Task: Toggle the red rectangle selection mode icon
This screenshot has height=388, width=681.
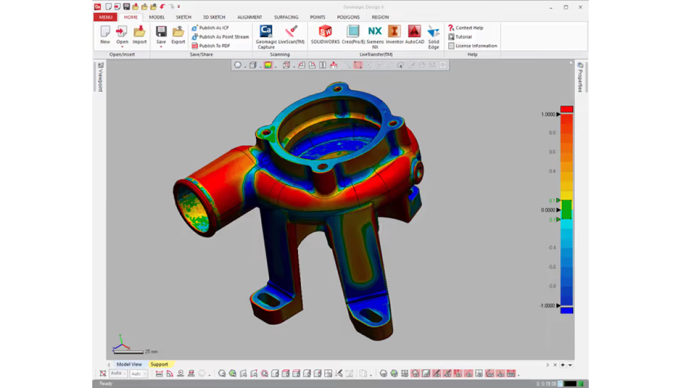Action: click(x=358, y=65)
